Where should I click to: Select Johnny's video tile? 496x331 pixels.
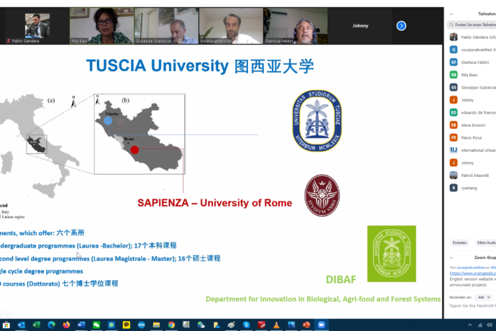click(x=360, y=26)
